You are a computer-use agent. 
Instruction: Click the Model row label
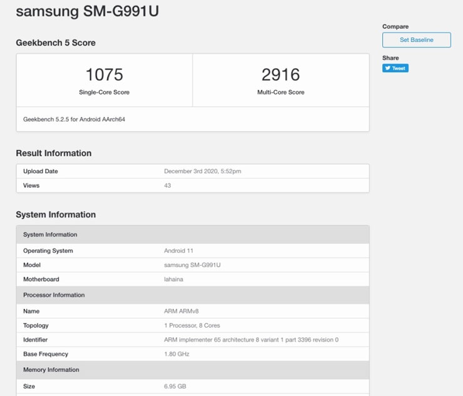pos(32,265)
